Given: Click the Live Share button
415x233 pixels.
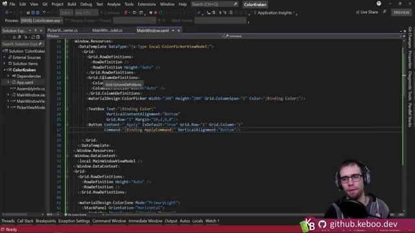Looking at the screenshot, I should coord(367,12).
